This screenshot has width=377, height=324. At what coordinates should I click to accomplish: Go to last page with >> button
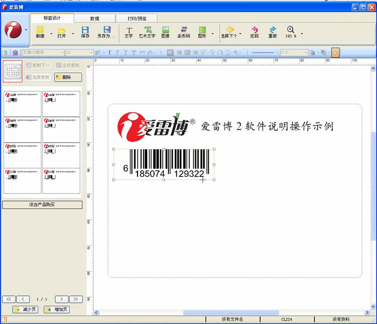coord(76,299)
